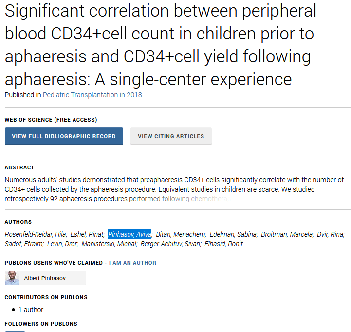Click Albert Pinhasov's profile photo
This screenshot has height=332, width=351.
[12, 278]
